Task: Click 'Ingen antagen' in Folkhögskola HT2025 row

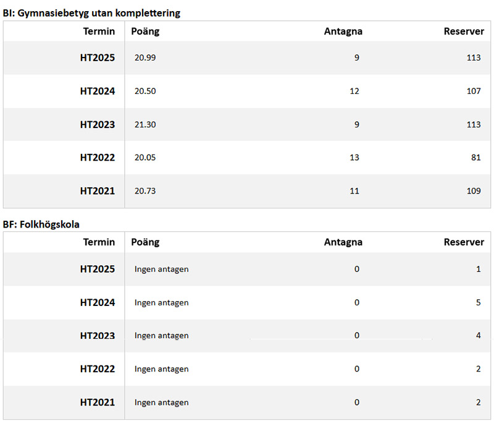Action: coord(161,269)
